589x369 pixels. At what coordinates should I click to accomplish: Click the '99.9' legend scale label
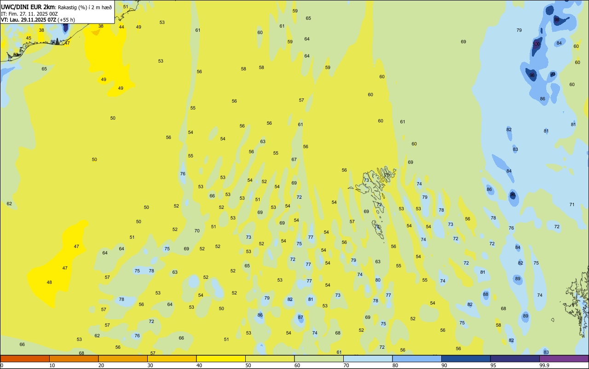(x=544, y=365)
